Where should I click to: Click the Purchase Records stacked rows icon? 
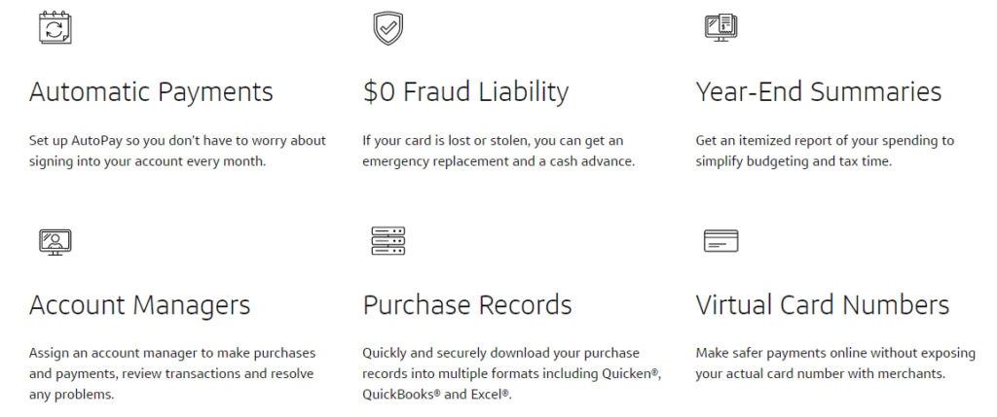pyautogui.click(x=388, y=240)
